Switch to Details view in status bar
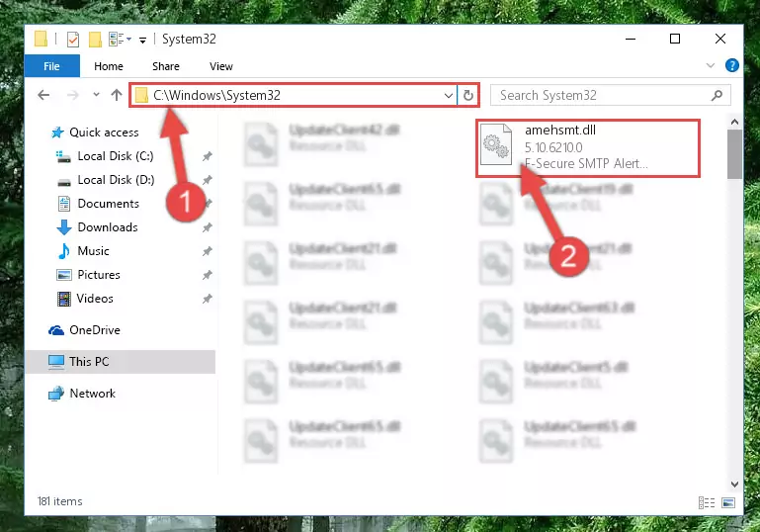This screenshot has width=760, height=532. click(x=707, y=503)
